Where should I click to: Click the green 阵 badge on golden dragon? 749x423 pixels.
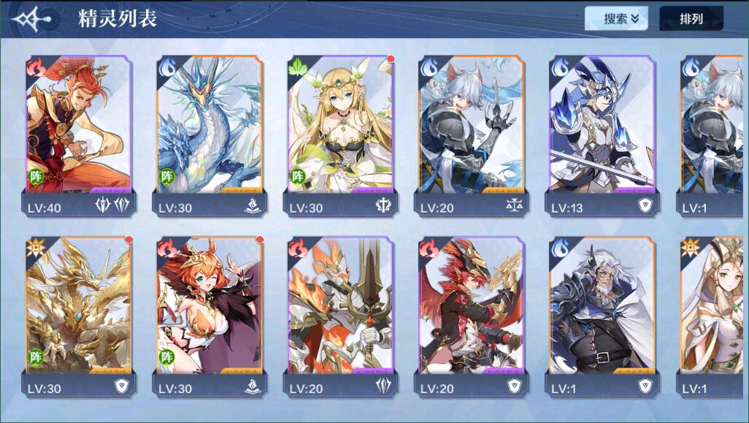tap(36, 357)
